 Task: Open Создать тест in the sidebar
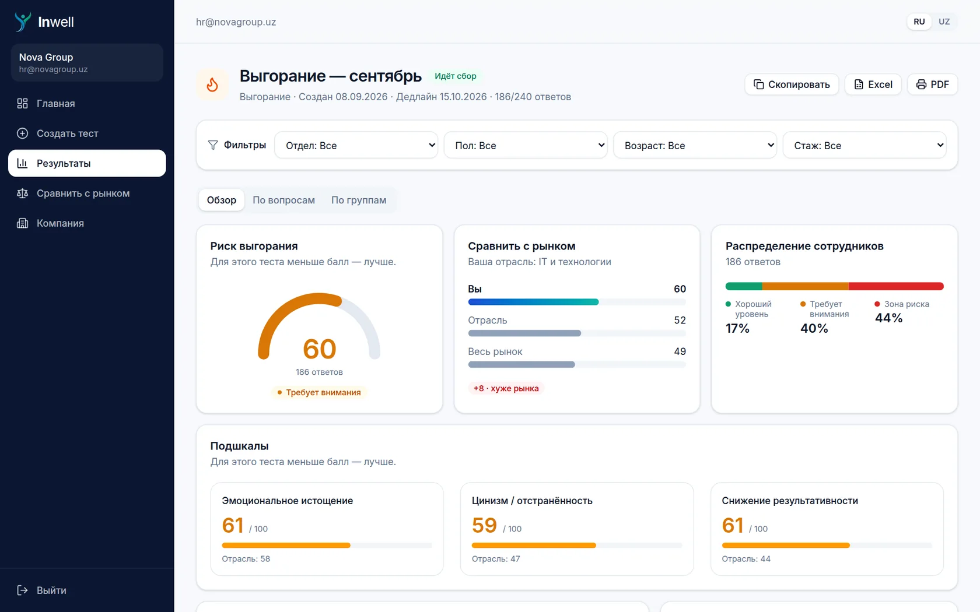tap(87, 133)
